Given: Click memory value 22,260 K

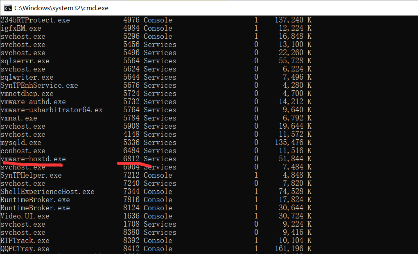Looking at the screenshot, I should (295, 53).
